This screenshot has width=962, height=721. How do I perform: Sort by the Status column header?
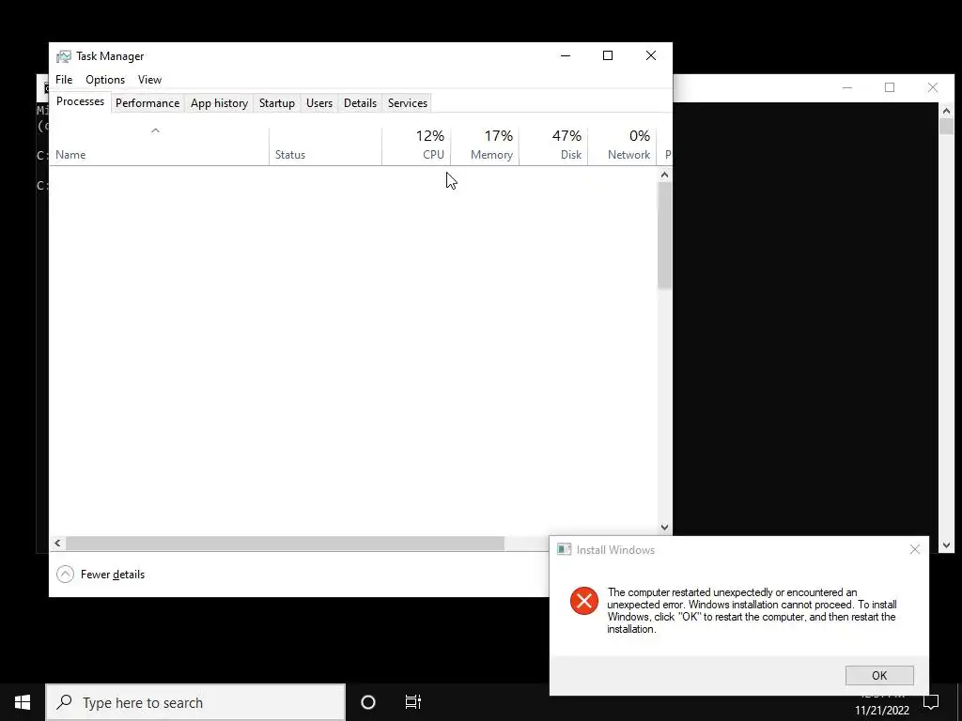[x=325, y=146]
